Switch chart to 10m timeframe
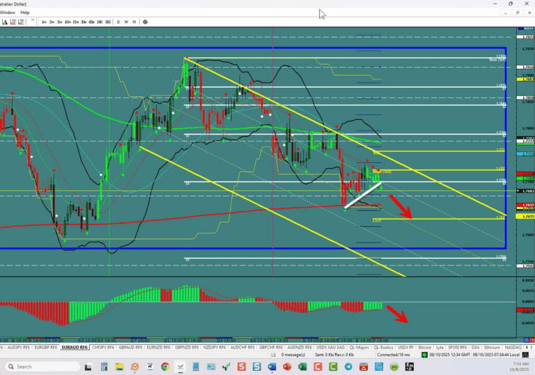The image size is (535, 375). [x=68, y=22]
